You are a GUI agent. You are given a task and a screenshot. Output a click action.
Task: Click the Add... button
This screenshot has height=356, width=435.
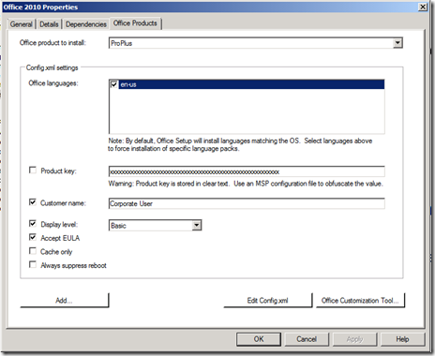point(65,301)
